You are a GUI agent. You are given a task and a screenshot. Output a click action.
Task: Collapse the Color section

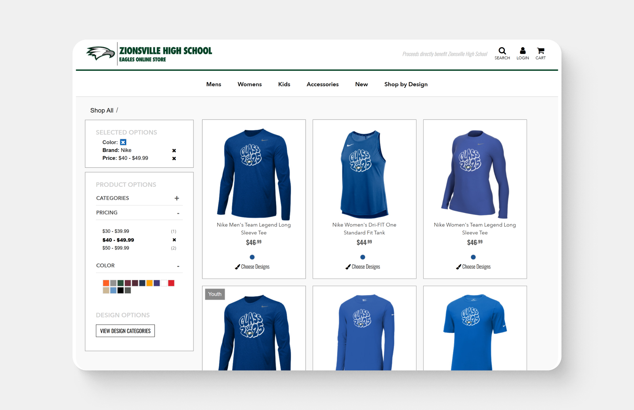pyautogui.click(x=178, y=266)
